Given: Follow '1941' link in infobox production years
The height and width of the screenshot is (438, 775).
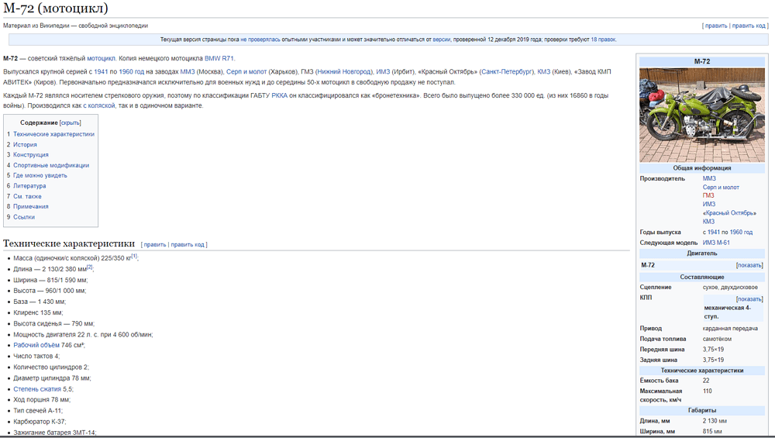Looking at the screenshot, I should (x=713, y=232).
